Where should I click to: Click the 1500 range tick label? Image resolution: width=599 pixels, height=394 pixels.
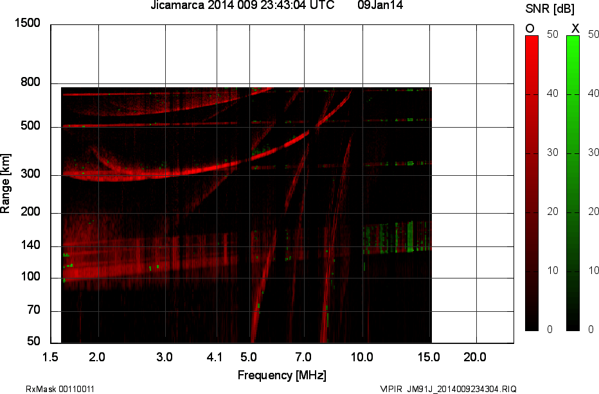[27, 24]
